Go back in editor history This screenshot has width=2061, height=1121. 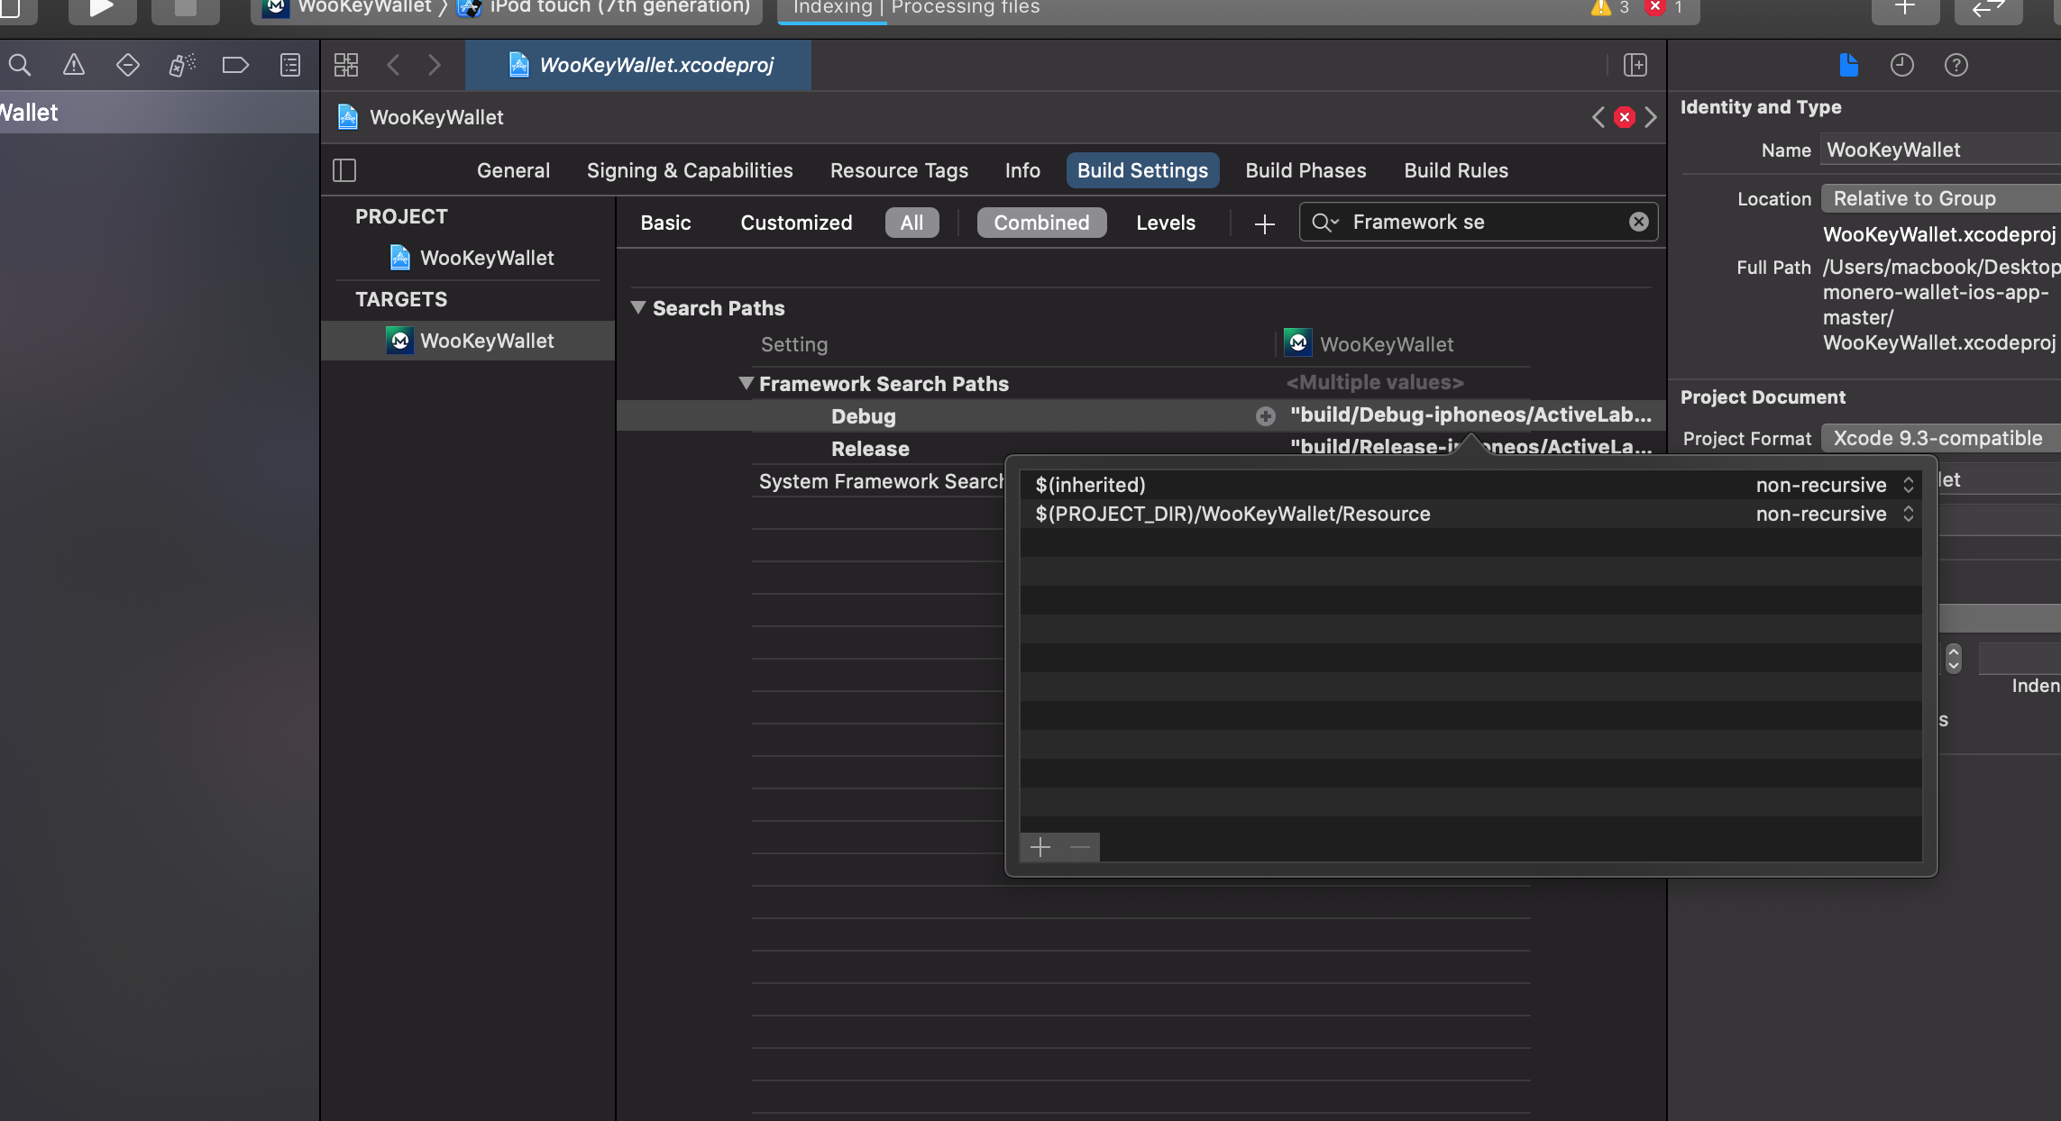(393, 65)
